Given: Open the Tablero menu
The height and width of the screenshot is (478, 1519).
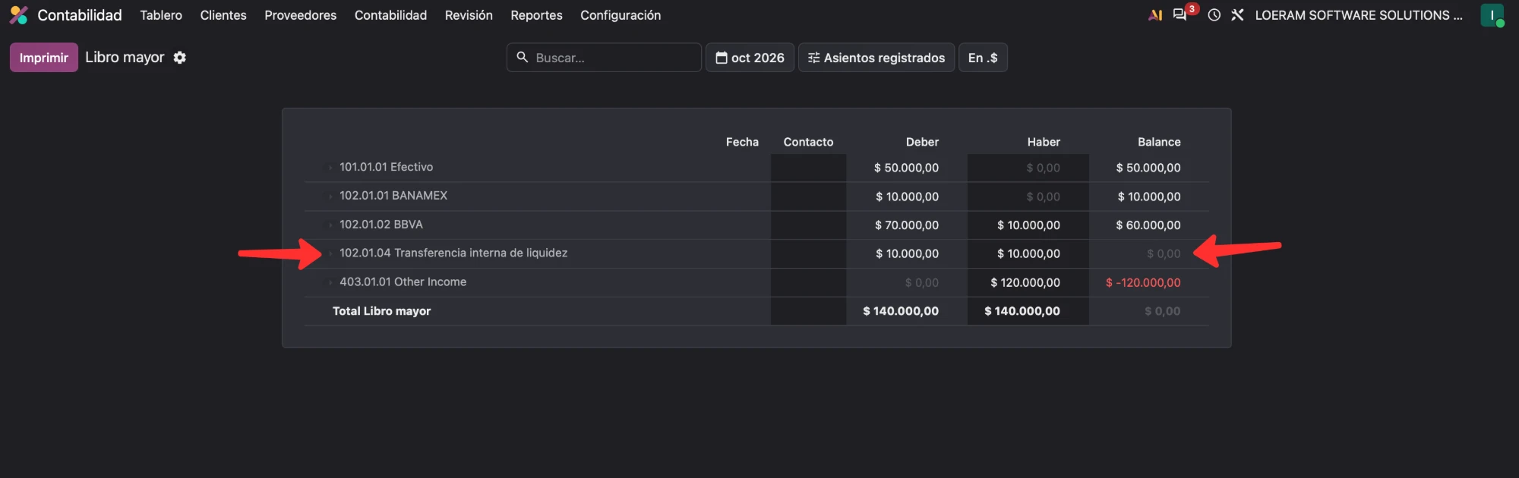Looking at the screenshot, I should pyautogui.click(x=161, y=15).
